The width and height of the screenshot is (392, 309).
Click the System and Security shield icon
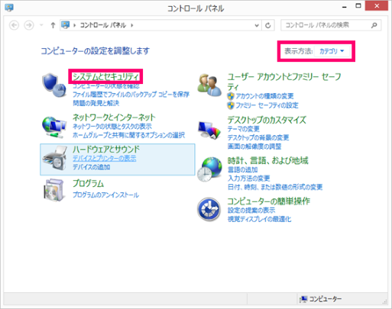54,85
